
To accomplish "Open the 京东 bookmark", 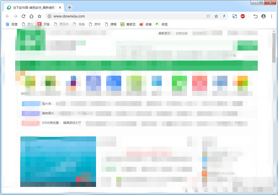I will 27,24.
